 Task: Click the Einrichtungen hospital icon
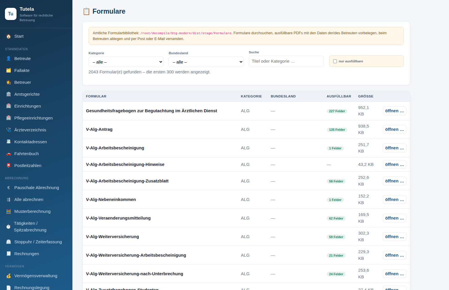tap(9, 106)
